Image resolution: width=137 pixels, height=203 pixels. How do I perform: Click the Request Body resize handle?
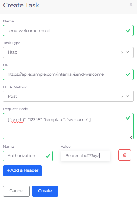[x=131, y=137]
